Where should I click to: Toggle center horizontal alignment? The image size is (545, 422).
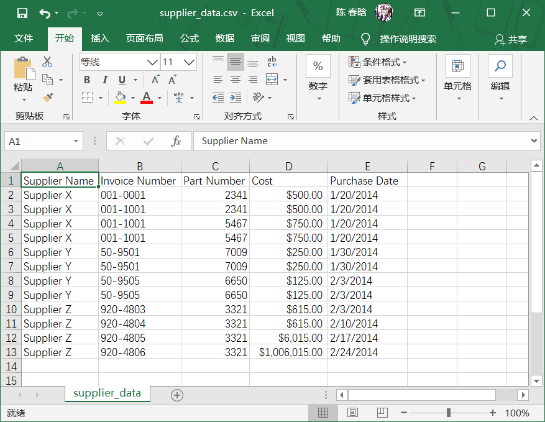[x=236, y=80]
